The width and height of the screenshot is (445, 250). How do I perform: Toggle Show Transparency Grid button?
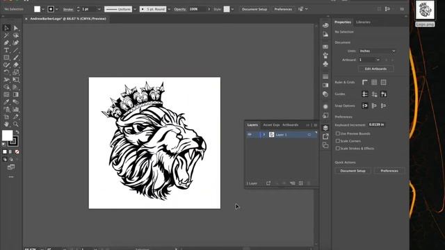coord(383,82)
